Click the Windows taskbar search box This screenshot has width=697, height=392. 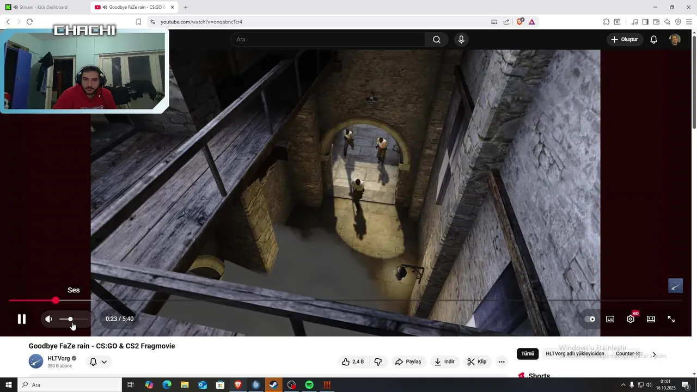click(70, 385)
